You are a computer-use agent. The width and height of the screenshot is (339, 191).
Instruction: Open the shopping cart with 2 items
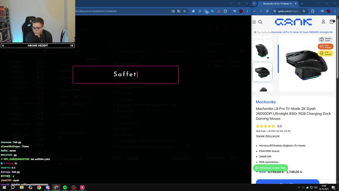tap(332, 21)
